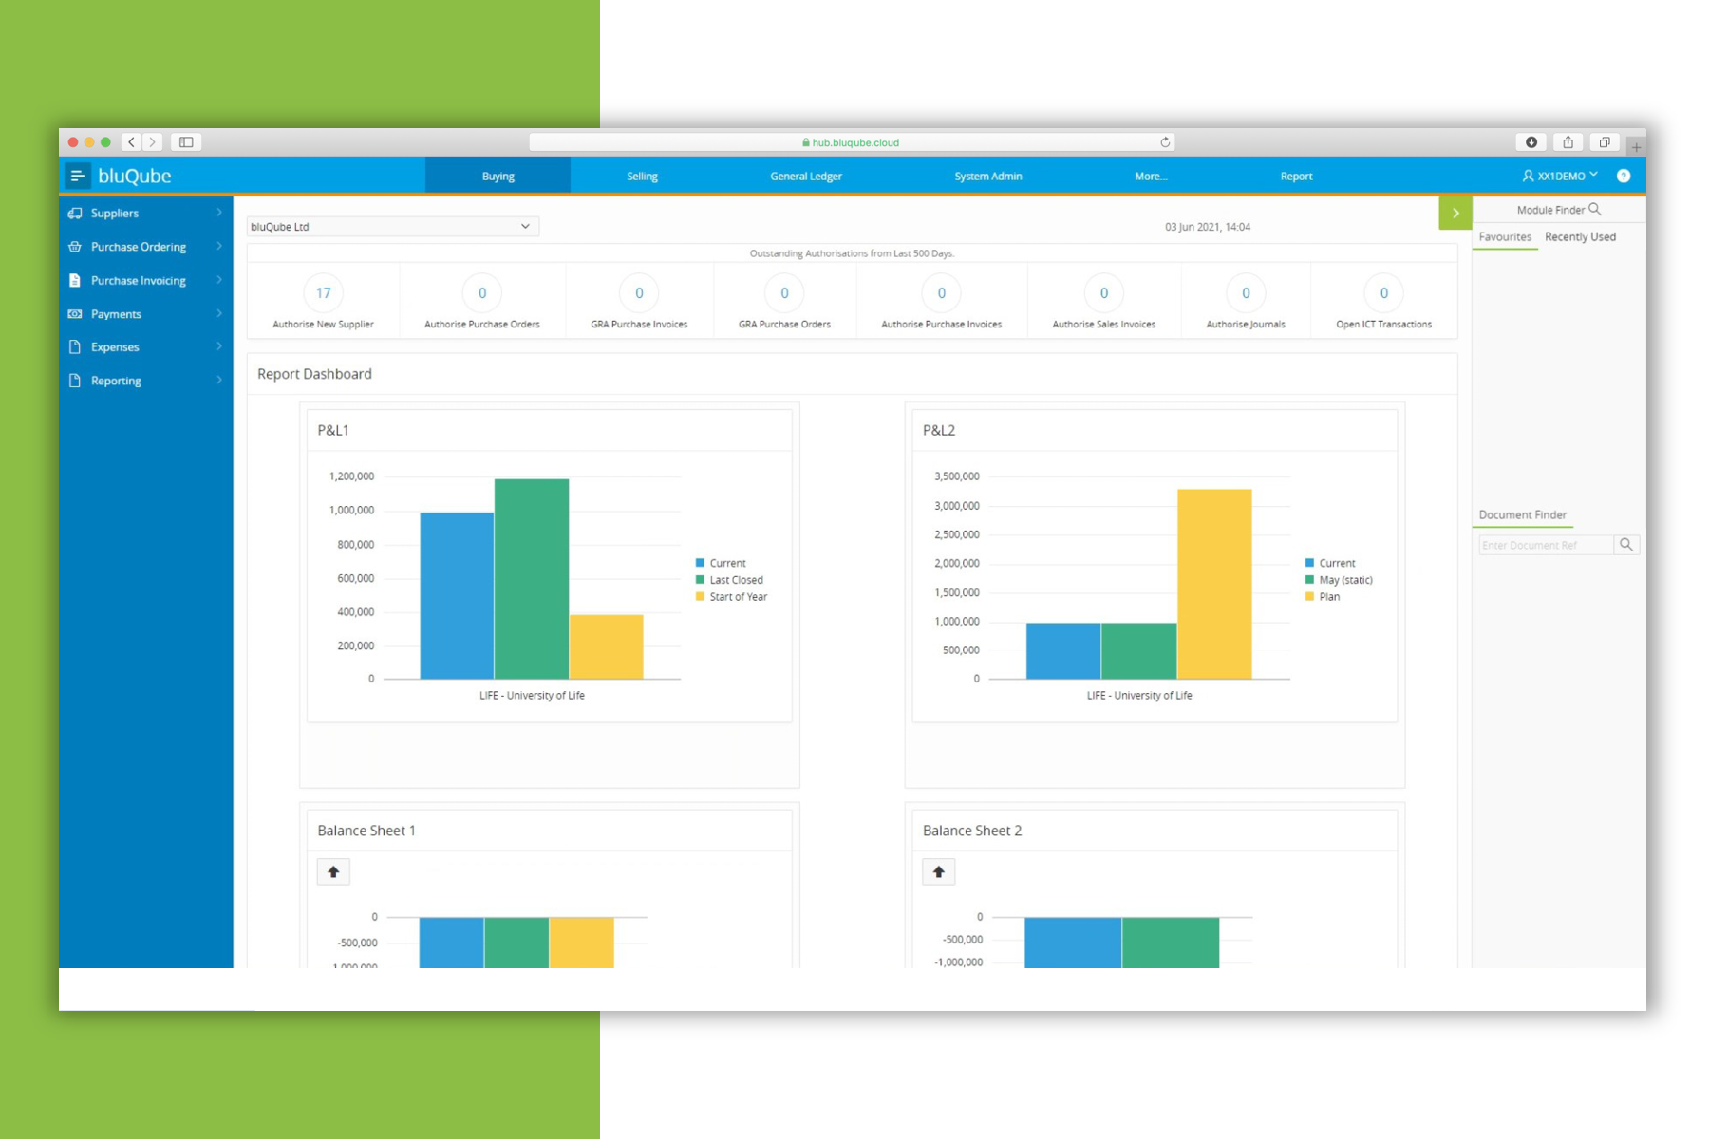The width and height of the screenshot is (1709, 1139).
Task: Expand the Suppliers sidebar section
Action: (x=145, y=214)
